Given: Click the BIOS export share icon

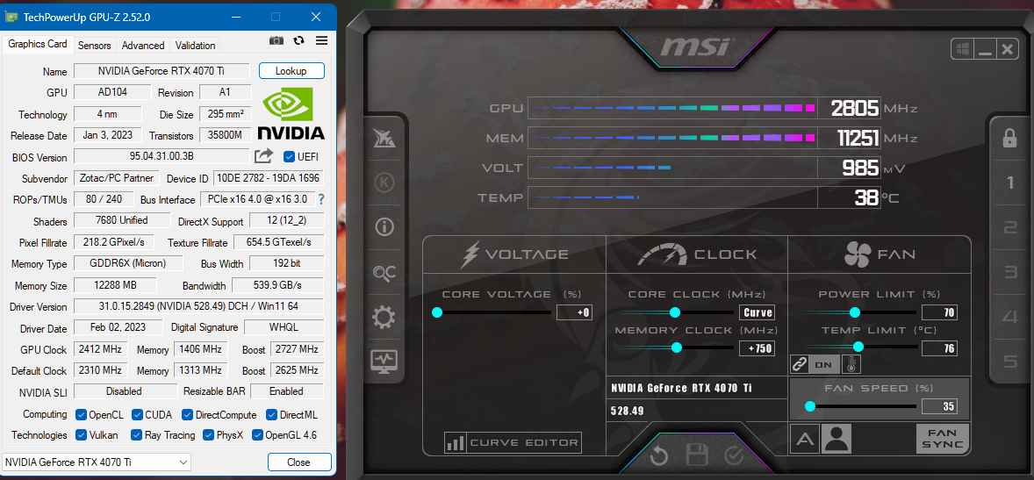Looking at the screenshot, I should click(264, 156).
